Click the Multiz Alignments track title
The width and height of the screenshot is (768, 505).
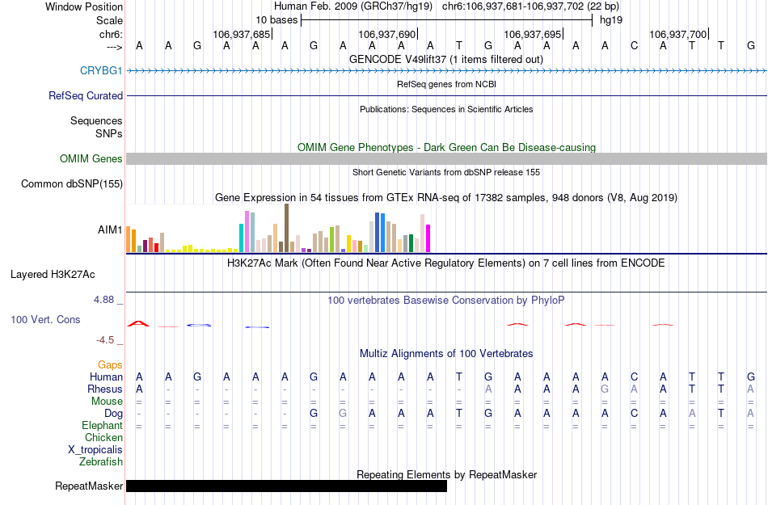click(x=446, y=354)
